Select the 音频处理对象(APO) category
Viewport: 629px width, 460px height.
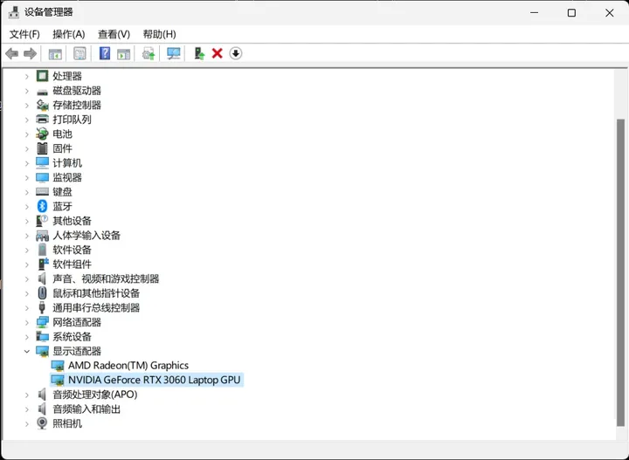pyautogui.click(x=94, y=395)
